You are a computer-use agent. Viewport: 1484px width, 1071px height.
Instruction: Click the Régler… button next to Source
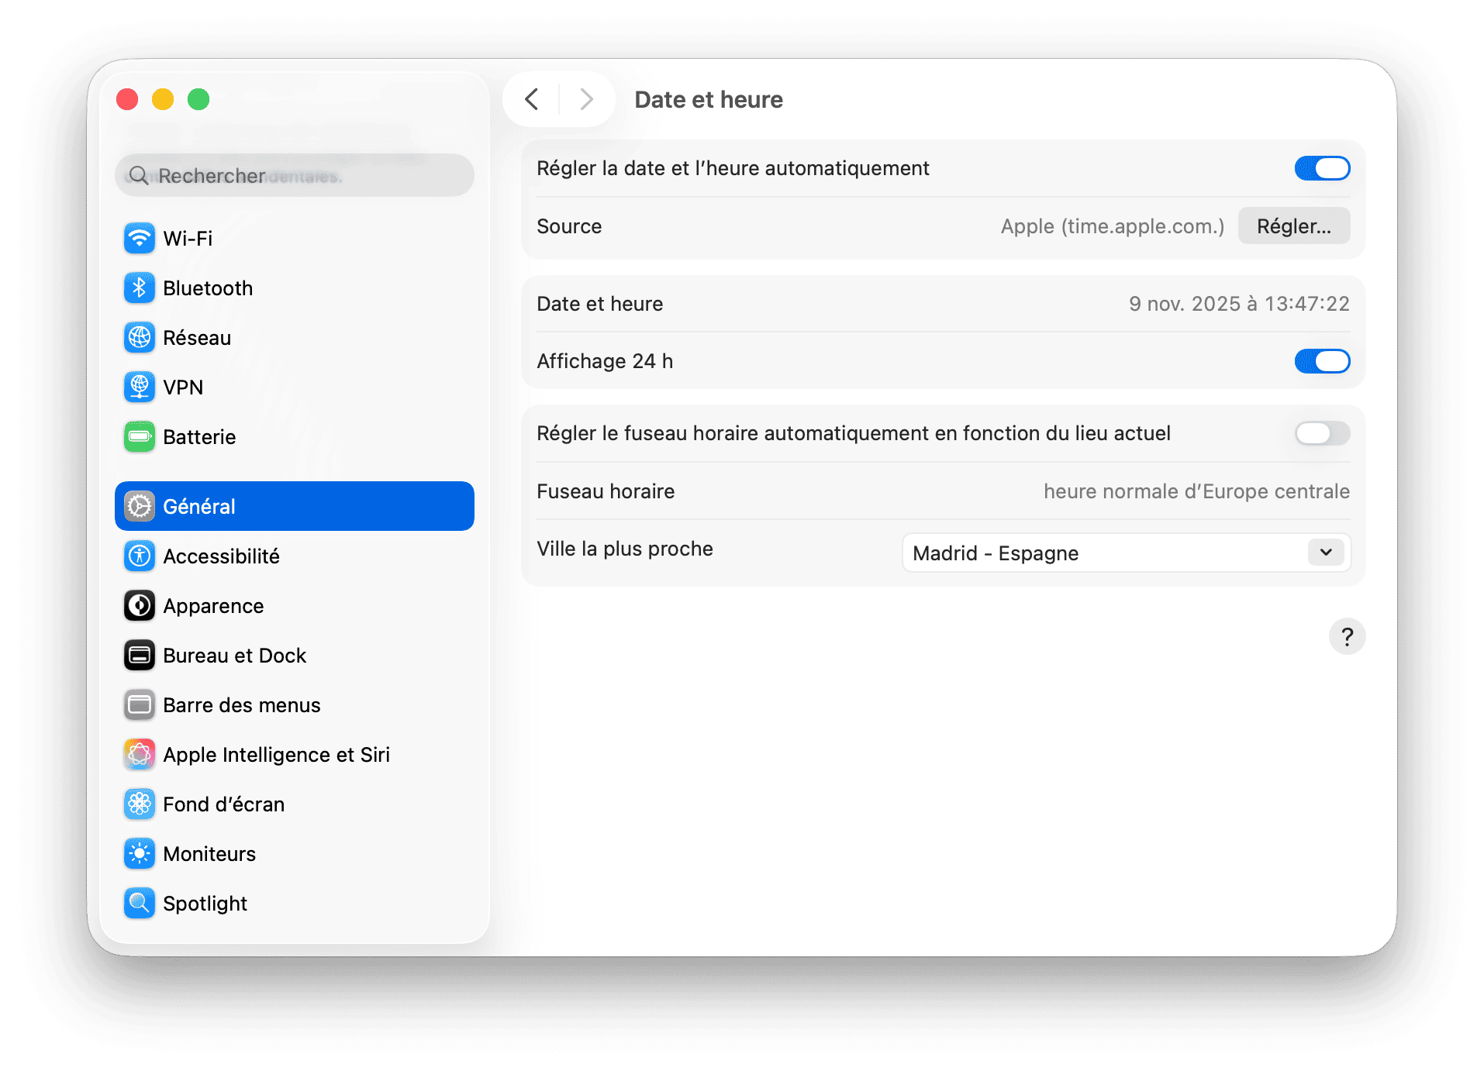tap(1293, 226)
